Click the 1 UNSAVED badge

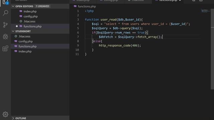point(42,6)
